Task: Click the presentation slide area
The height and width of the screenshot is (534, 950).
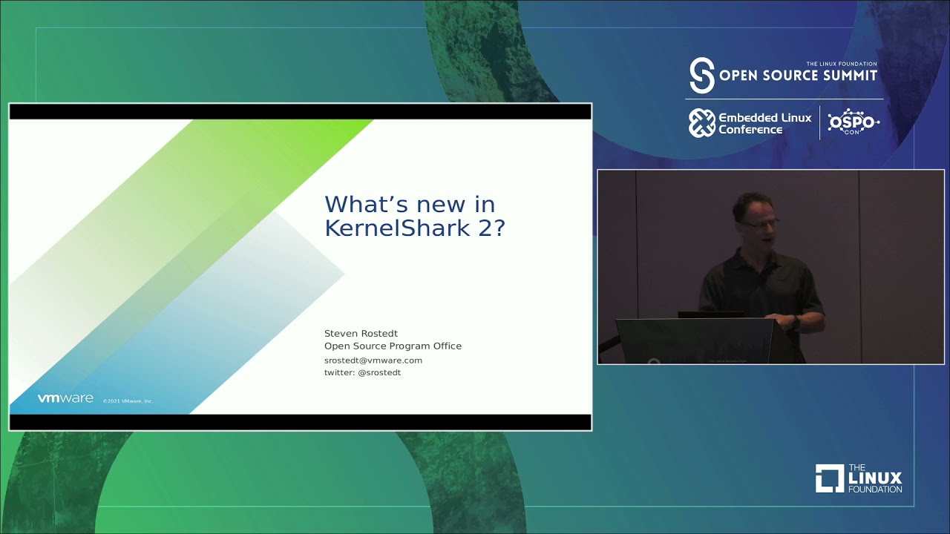Action: (x=301, y=267)
